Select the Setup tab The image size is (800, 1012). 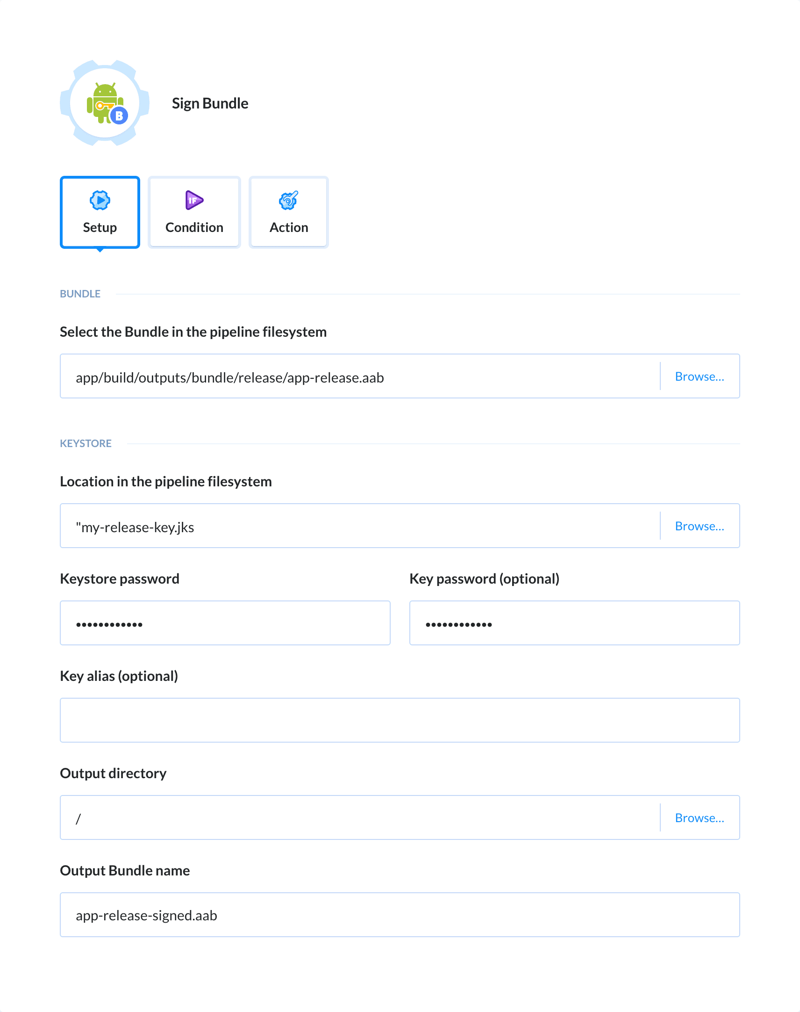click(99, 212)
